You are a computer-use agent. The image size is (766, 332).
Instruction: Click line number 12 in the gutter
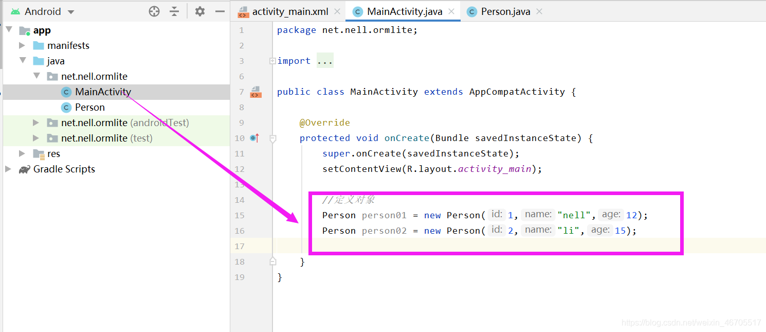coord(240,169)
